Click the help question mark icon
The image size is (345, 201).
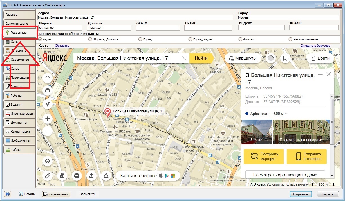tap(8, 194)
